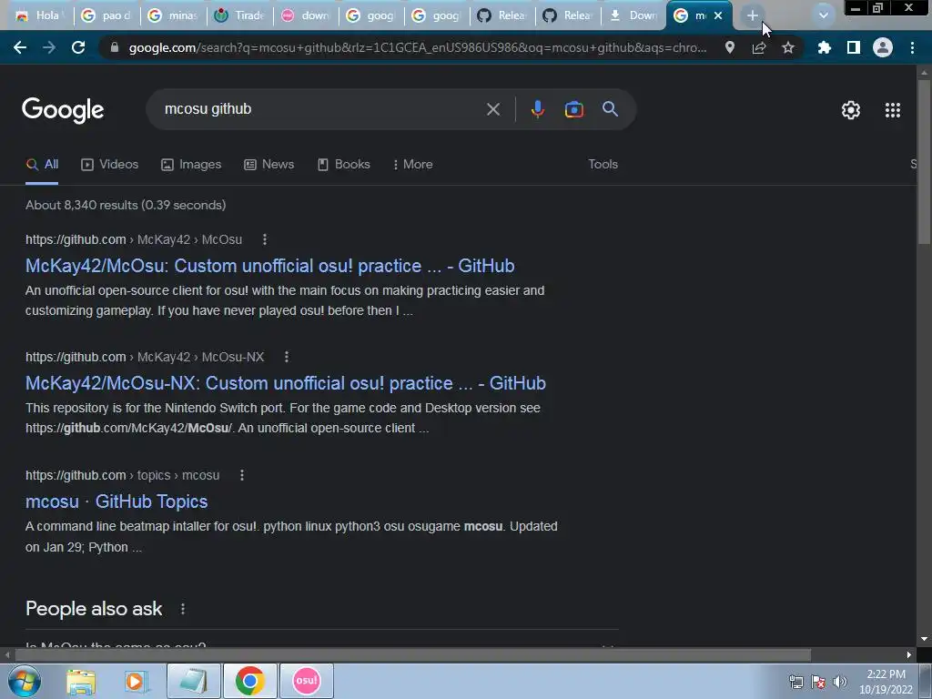The image size is (932, 699).
Task: Click the horizontal scrollbar thumb
Action: tap(412, 655)
